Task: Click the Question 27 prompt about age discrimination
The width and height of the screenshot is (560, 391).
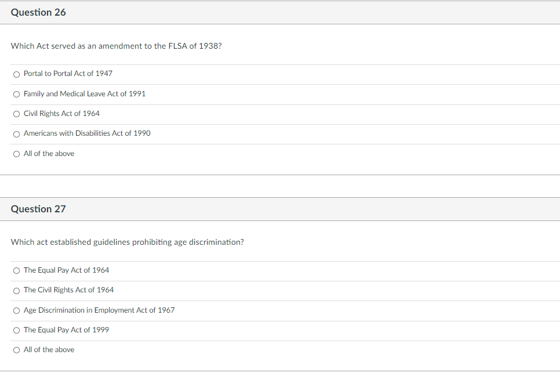Action: [128, 242]
